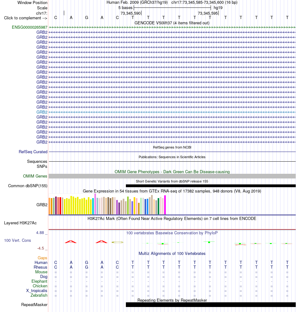The height and width of the screenshot is (312, 296).
Task: Click the dark green GTEx expression bar
Action: [158, 206]
